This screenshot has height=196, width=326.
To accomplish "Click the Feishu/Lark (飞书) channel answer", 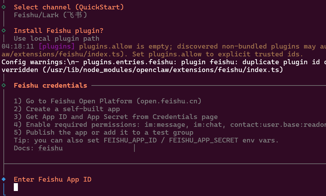I will [50, 15].
